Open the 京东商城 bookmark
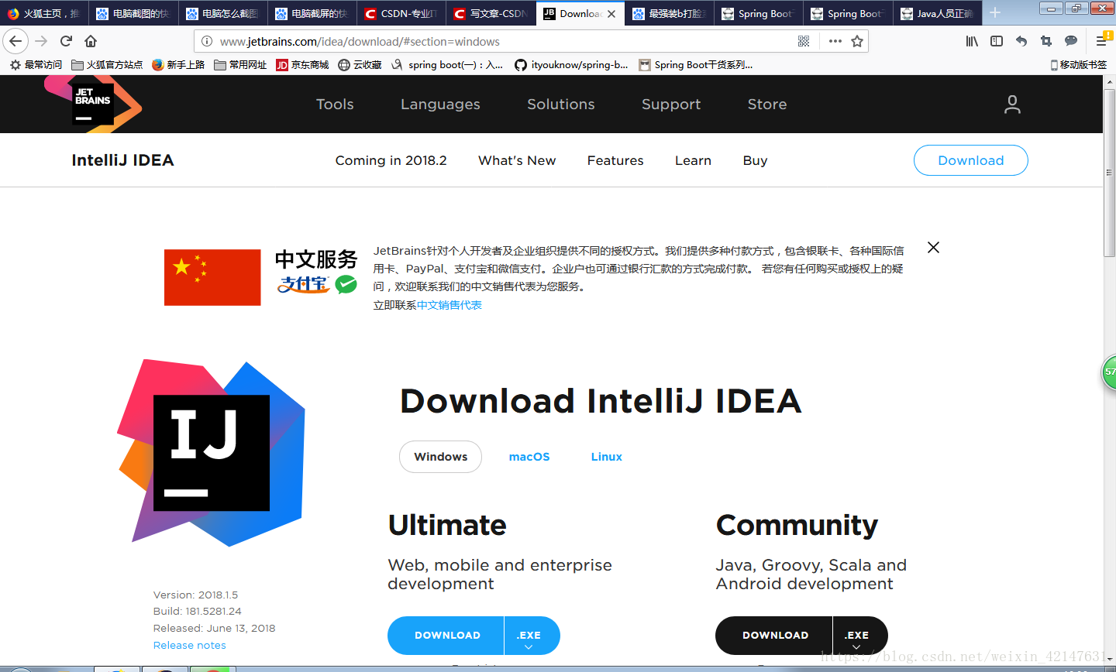 pyautogui.click(x=302, y=65)
